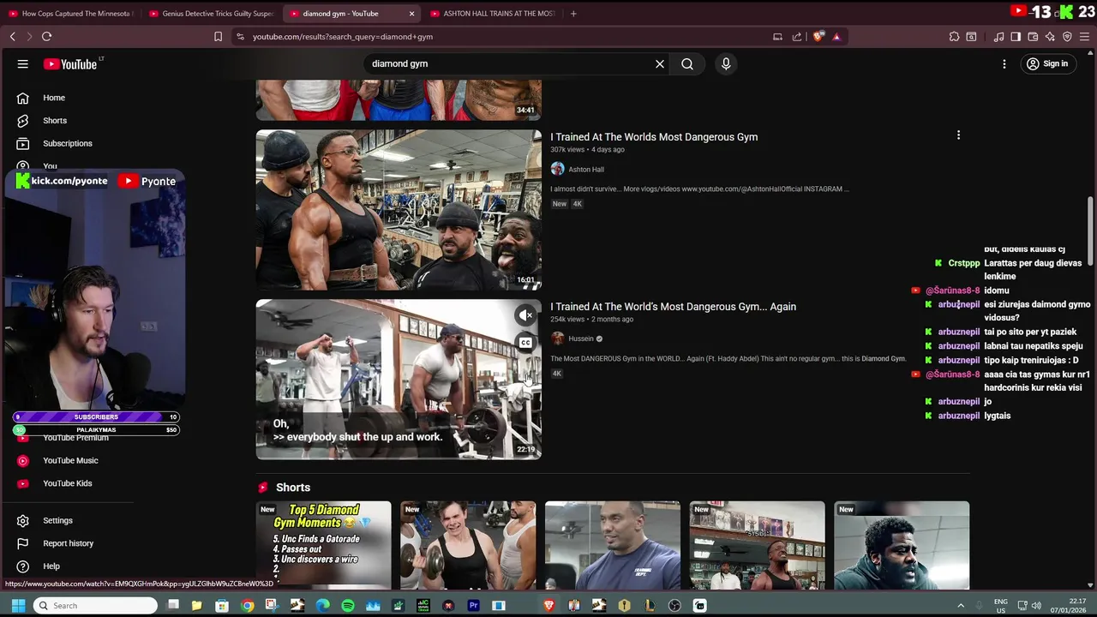The width and height of the screenshot is (1097, 617).
Task: Start voice search with the microphone button
Action: pyautogui.click(x=726, y=64)
